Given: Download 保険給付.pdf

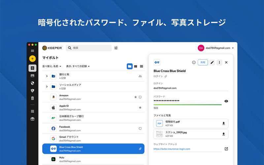Looking at the screenshot, I should point(224,123).
